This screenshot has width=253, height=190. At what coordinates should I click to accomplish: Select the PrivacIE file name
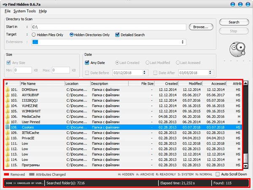(x=28, y=138)
